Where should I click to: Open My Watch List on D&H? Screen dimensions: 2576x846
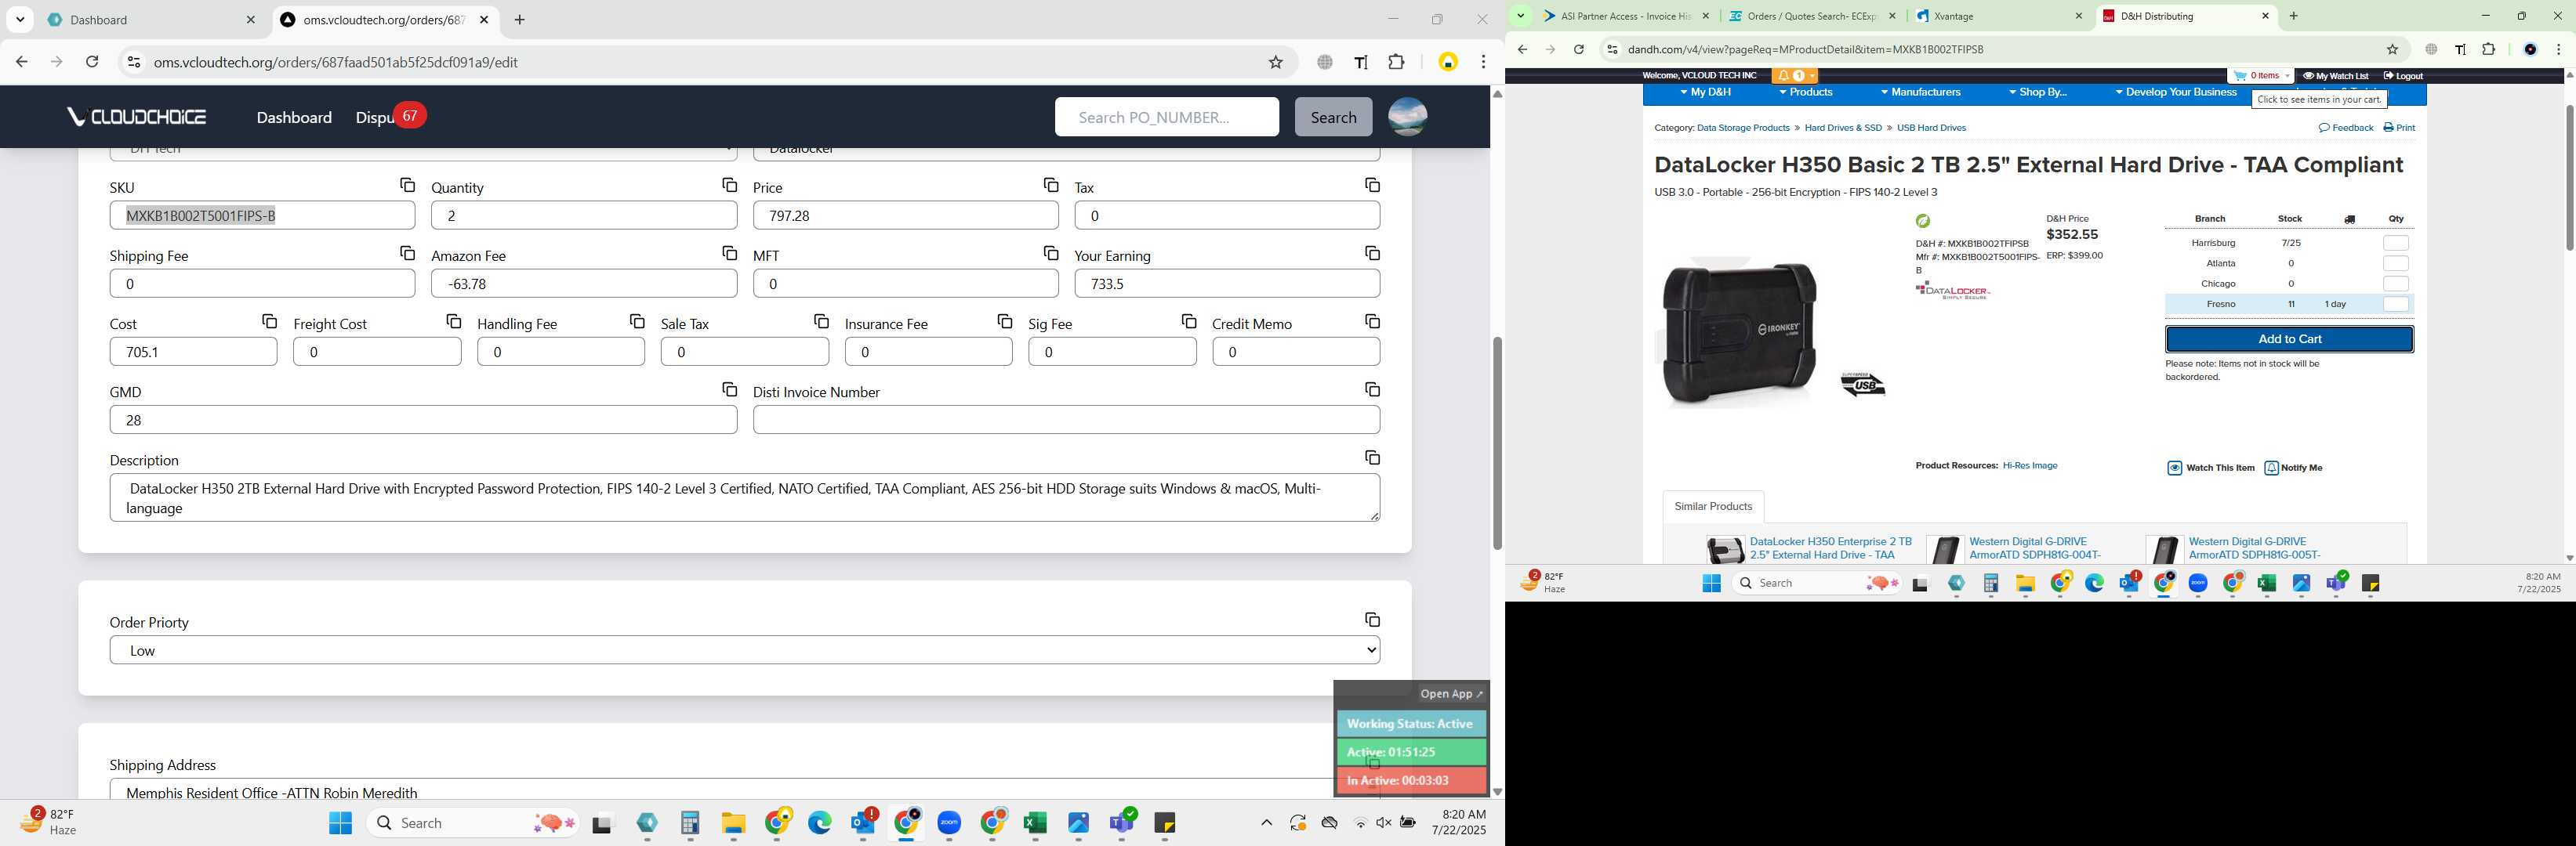(2335, 76)
